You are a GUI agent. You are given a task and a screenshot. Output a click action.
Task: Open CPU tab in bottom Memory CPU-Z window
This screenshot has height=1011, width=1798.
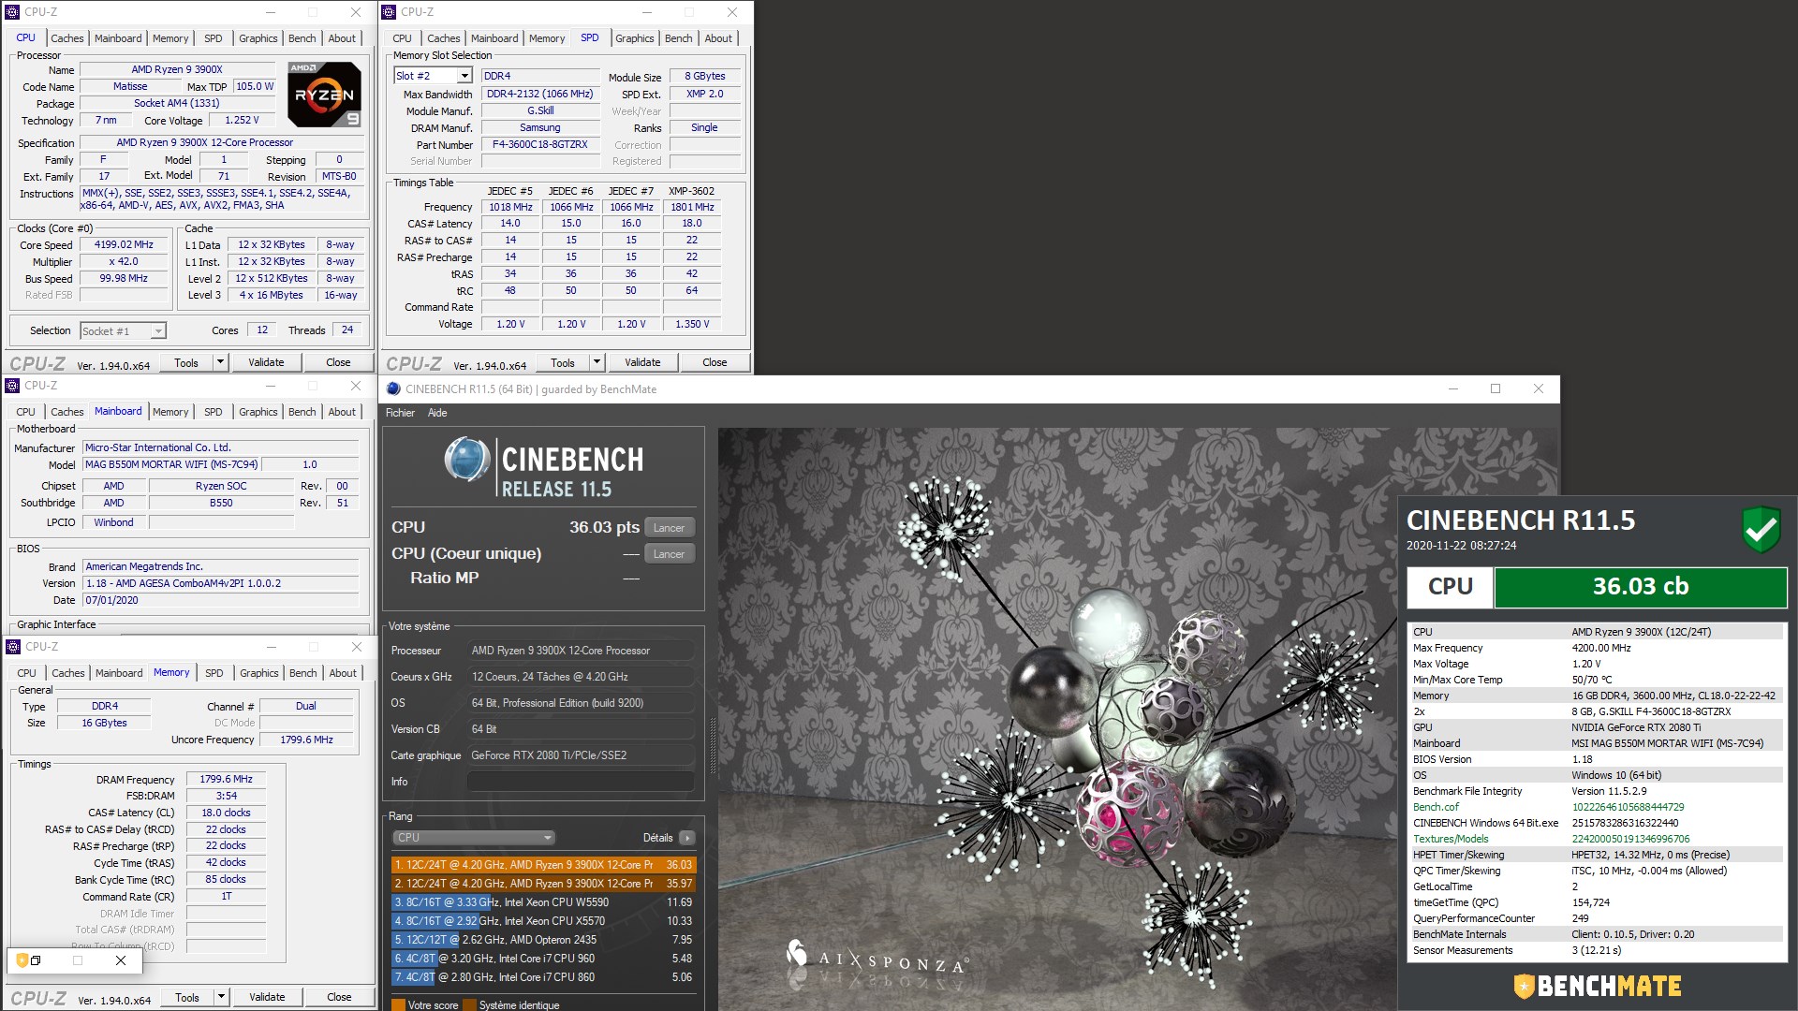click(x=26, y=673)
